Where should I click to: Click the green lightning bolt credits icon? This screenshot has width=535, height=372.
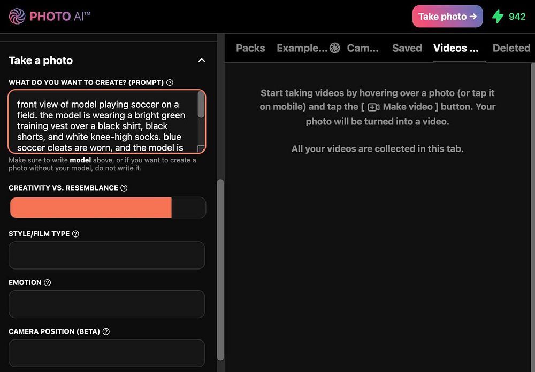point(498,17)
